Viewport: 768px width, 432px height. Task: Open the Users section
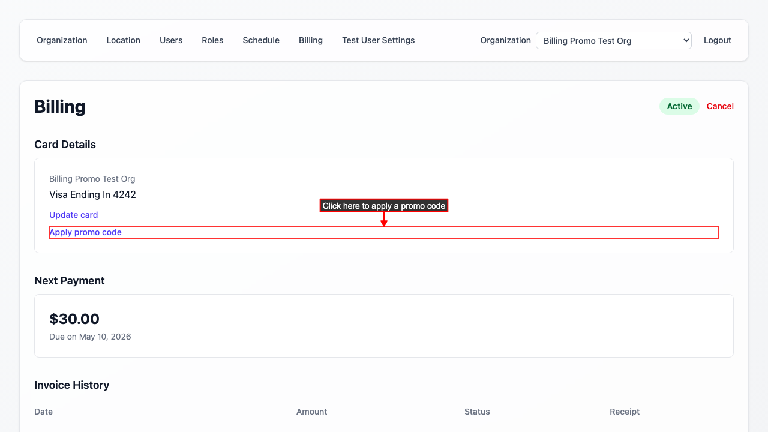(x=171, y=40)
